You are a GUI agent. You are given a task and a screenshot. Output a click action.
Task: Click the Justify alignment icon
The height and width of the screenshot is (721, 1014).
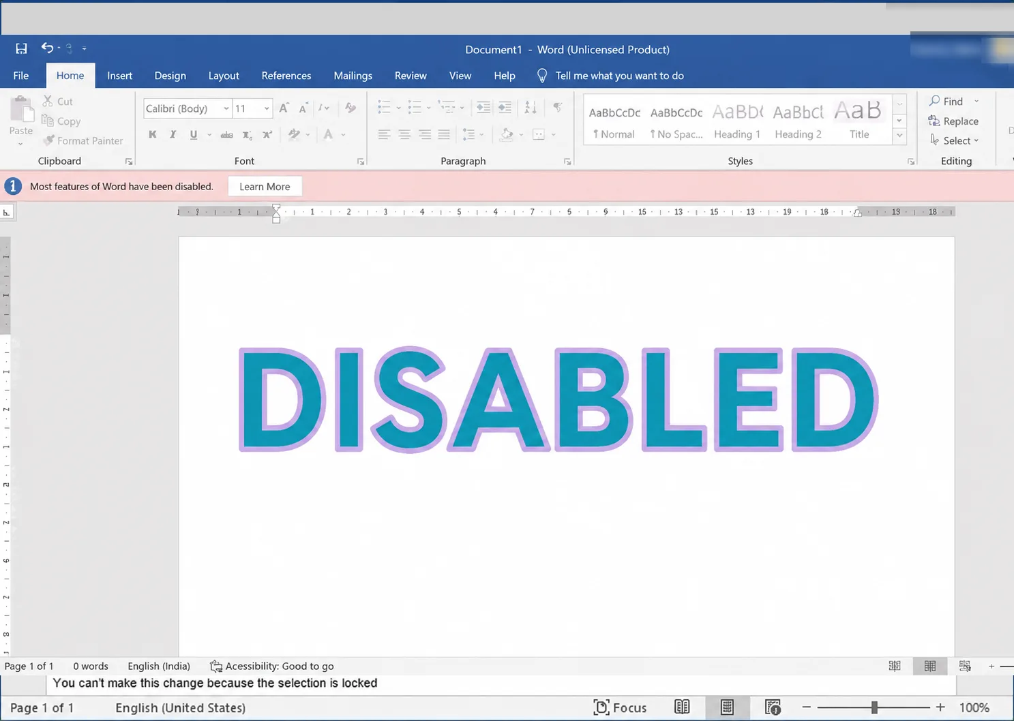[x=444, y=134]
